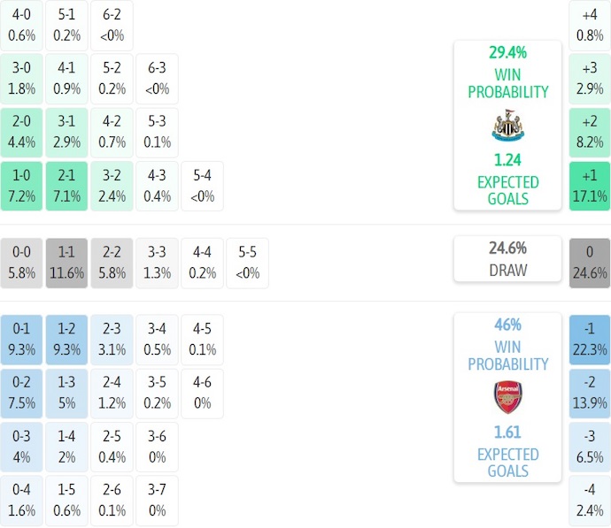Select the 29.4% win probability text

(x=507, y=53)
